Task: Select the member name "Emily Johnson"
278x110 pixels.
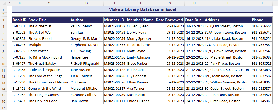Action: [x=141, y=57]
